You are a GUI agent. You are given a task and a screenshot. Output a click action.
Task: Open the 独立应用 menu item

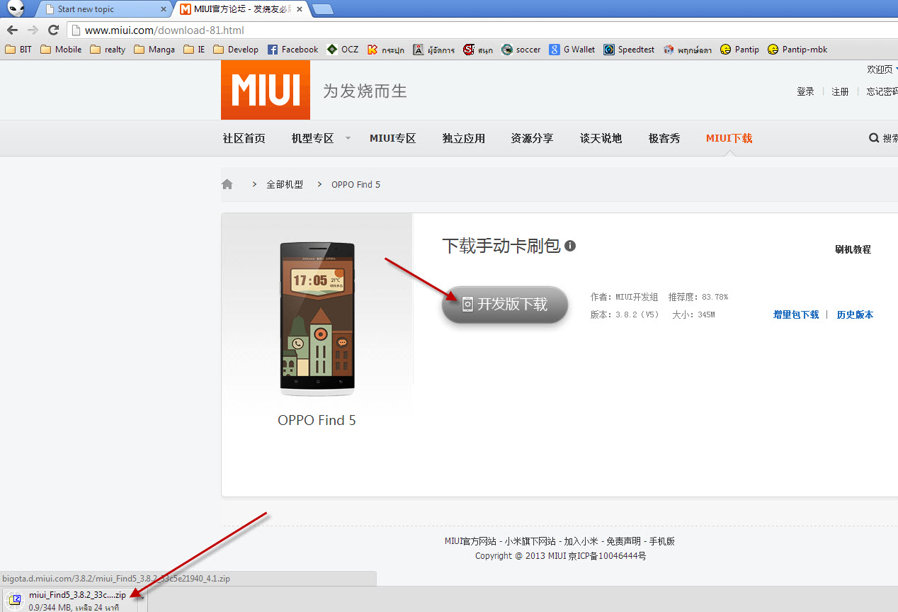pyautogui.click(x=464, y=138)
